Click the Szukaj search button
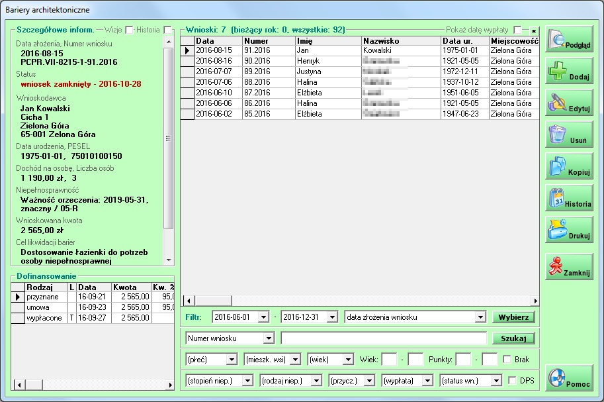604x402 pixels. point(513,338)
